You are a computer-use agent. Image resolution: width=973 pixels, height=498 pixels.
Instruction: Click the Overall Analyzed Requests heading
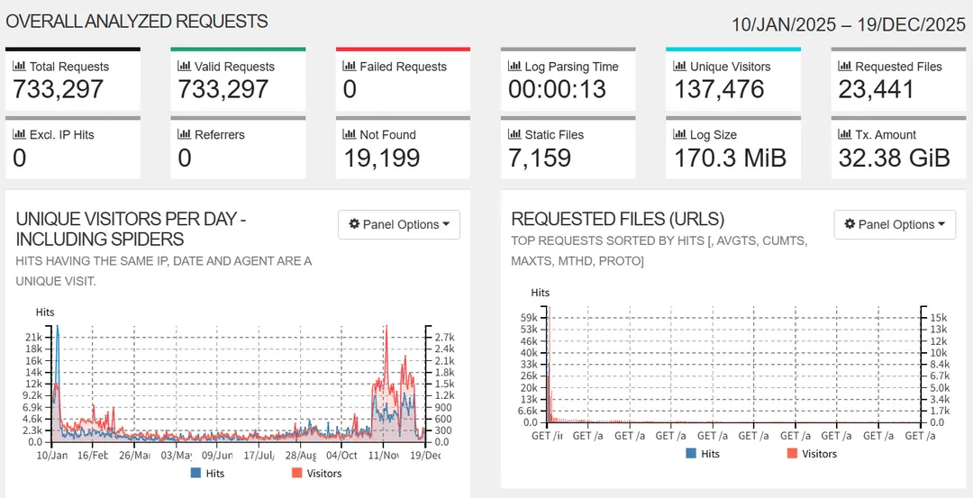pyautogui.click(x=137, y=21)
